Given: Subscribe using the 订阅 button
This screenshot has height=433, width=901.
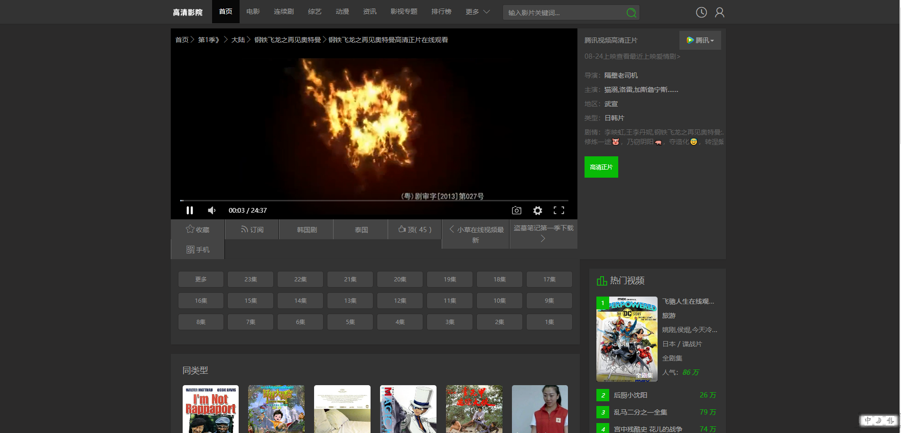Looking at the screenshot, I should (x=252, y=229).
